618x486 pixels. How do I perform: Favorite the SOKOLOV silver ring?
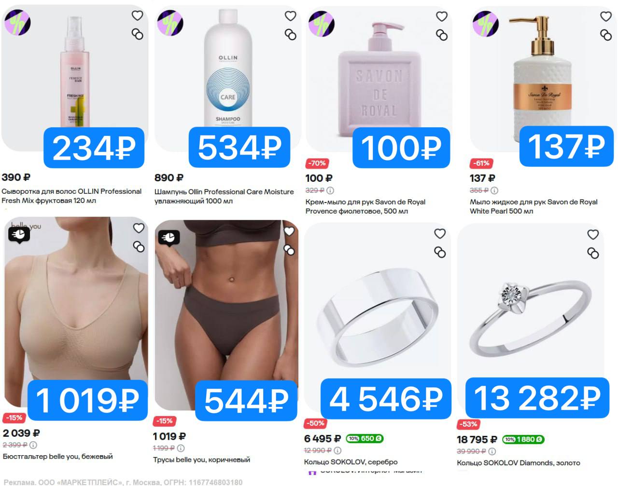(440, 234)
